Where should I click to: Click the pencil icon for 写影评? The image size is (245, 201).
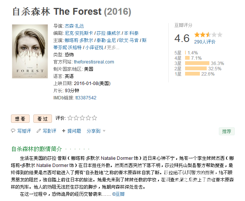39,131
